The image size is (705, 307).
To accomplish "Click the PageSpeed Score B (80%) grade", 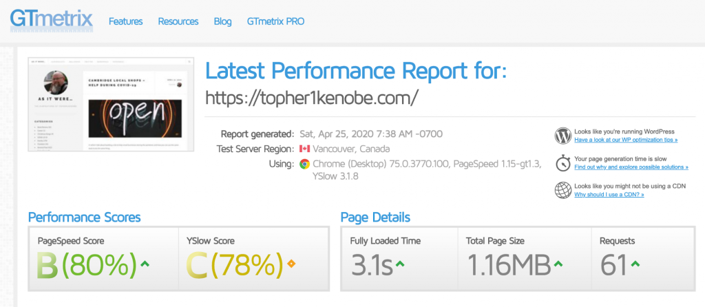I will click(x=87, y=265).
